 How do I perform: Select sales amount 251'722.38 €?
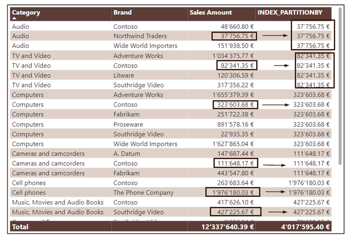coord(236,114)
